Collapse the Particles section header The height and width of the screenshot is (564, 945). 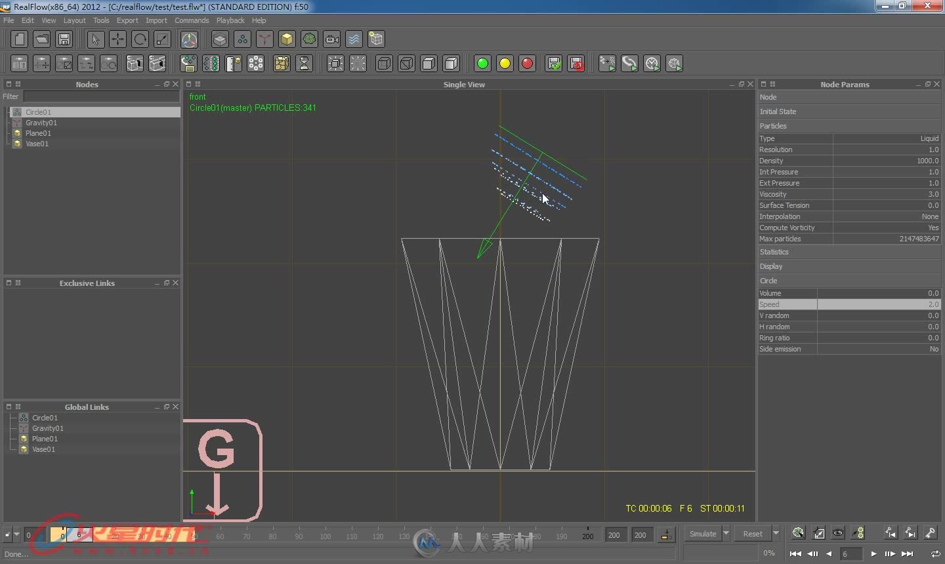tap(849, 126)
